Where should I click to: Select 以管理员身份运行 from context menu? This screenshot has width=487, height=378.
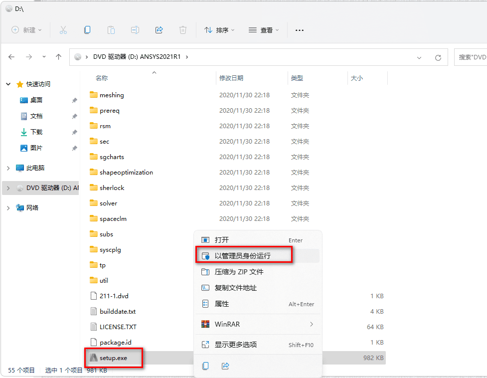242,256
